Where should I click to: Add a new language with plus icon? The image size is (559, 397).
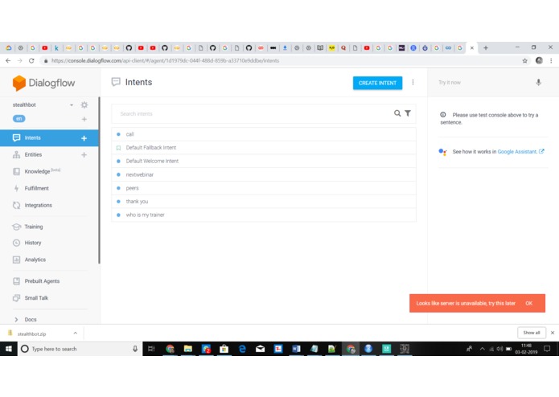(84, 119)
